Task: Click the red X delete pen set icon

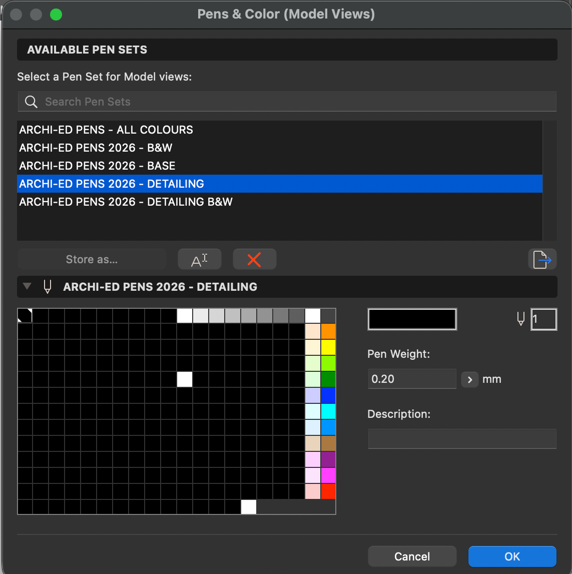Action: click(x=254, y=260)
